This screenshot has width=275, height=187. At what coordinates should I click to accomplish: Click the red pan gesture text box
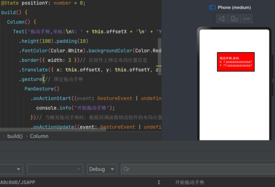(x=236, y=62)
